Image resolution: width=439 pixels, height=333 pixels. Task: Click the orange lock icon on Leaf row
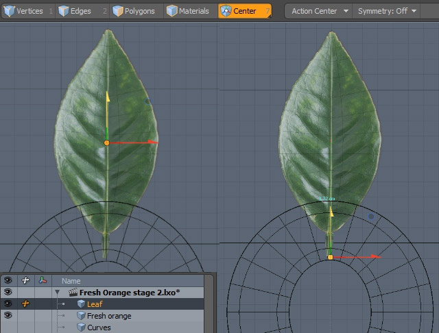coord(25,304)
